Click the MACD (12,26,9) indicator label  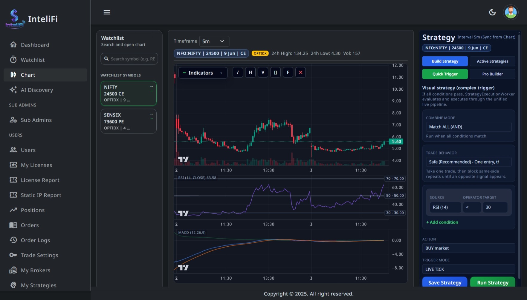(x=192, y=233)
